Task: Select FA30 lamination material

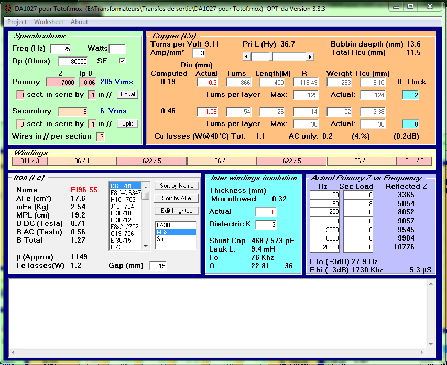Action: point(176,225)
